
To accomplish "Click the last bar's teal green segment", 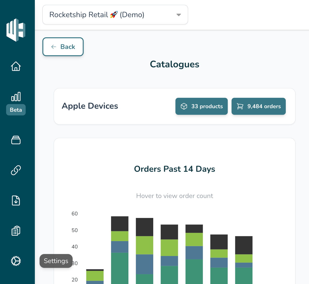I will click(244, 276).
